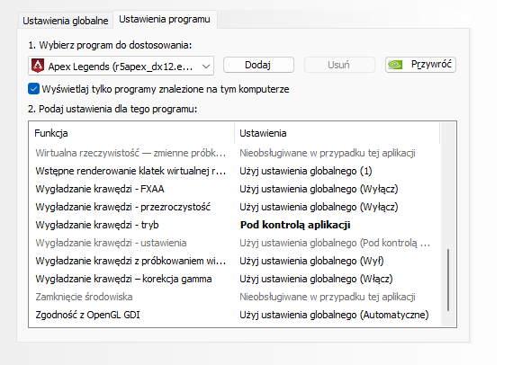Toggle 'Wyświetlaj tylko programy znalezione' checkbox
Screen dimensions: 522x365
coord(33,89)
